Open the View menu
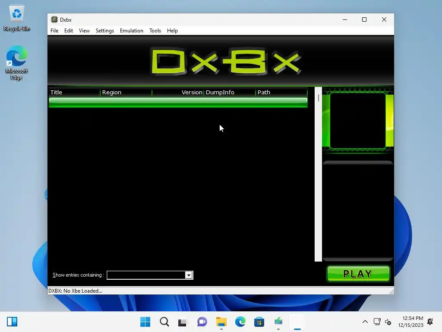442x332 pixels. point(84,31)
